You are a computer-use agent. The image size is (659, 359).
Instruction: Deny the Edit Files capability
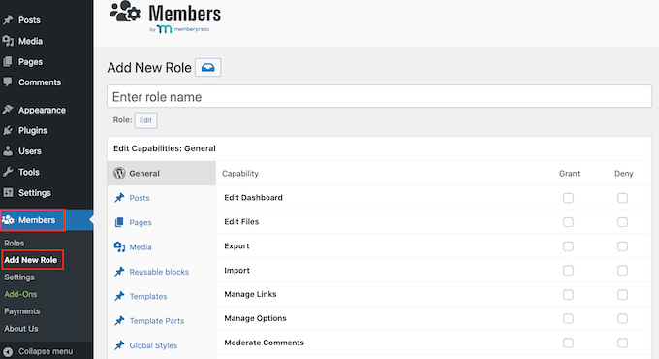[622, 222]
